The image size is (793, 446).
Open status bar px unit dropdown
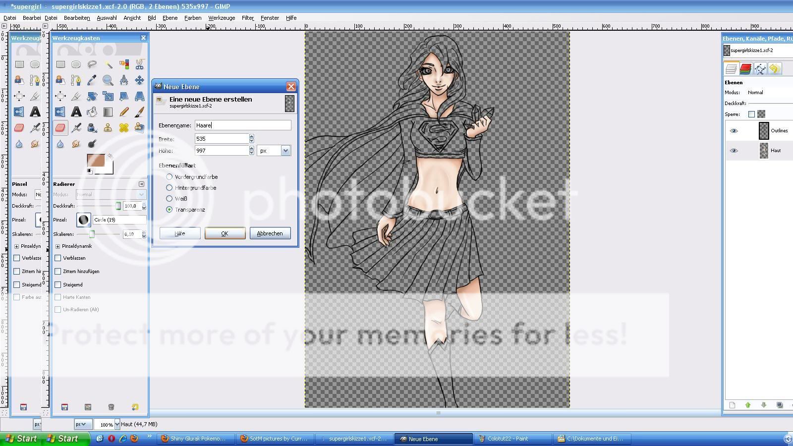pos(83,424)
